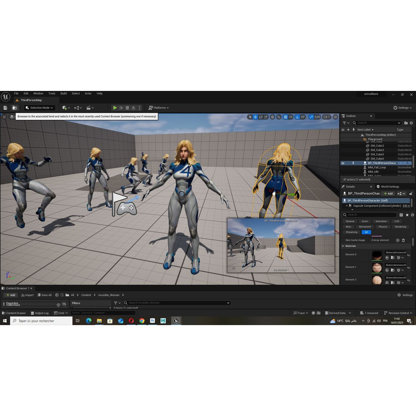Image resolution: width=416 pixels, height=416 pixels.
Task: Select the ThirdPersonMap tab
Action: click(x=31, y=100)
